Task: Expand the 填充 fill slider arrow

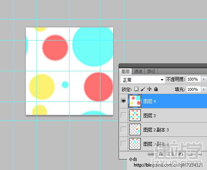Action: tap(204, 89)
